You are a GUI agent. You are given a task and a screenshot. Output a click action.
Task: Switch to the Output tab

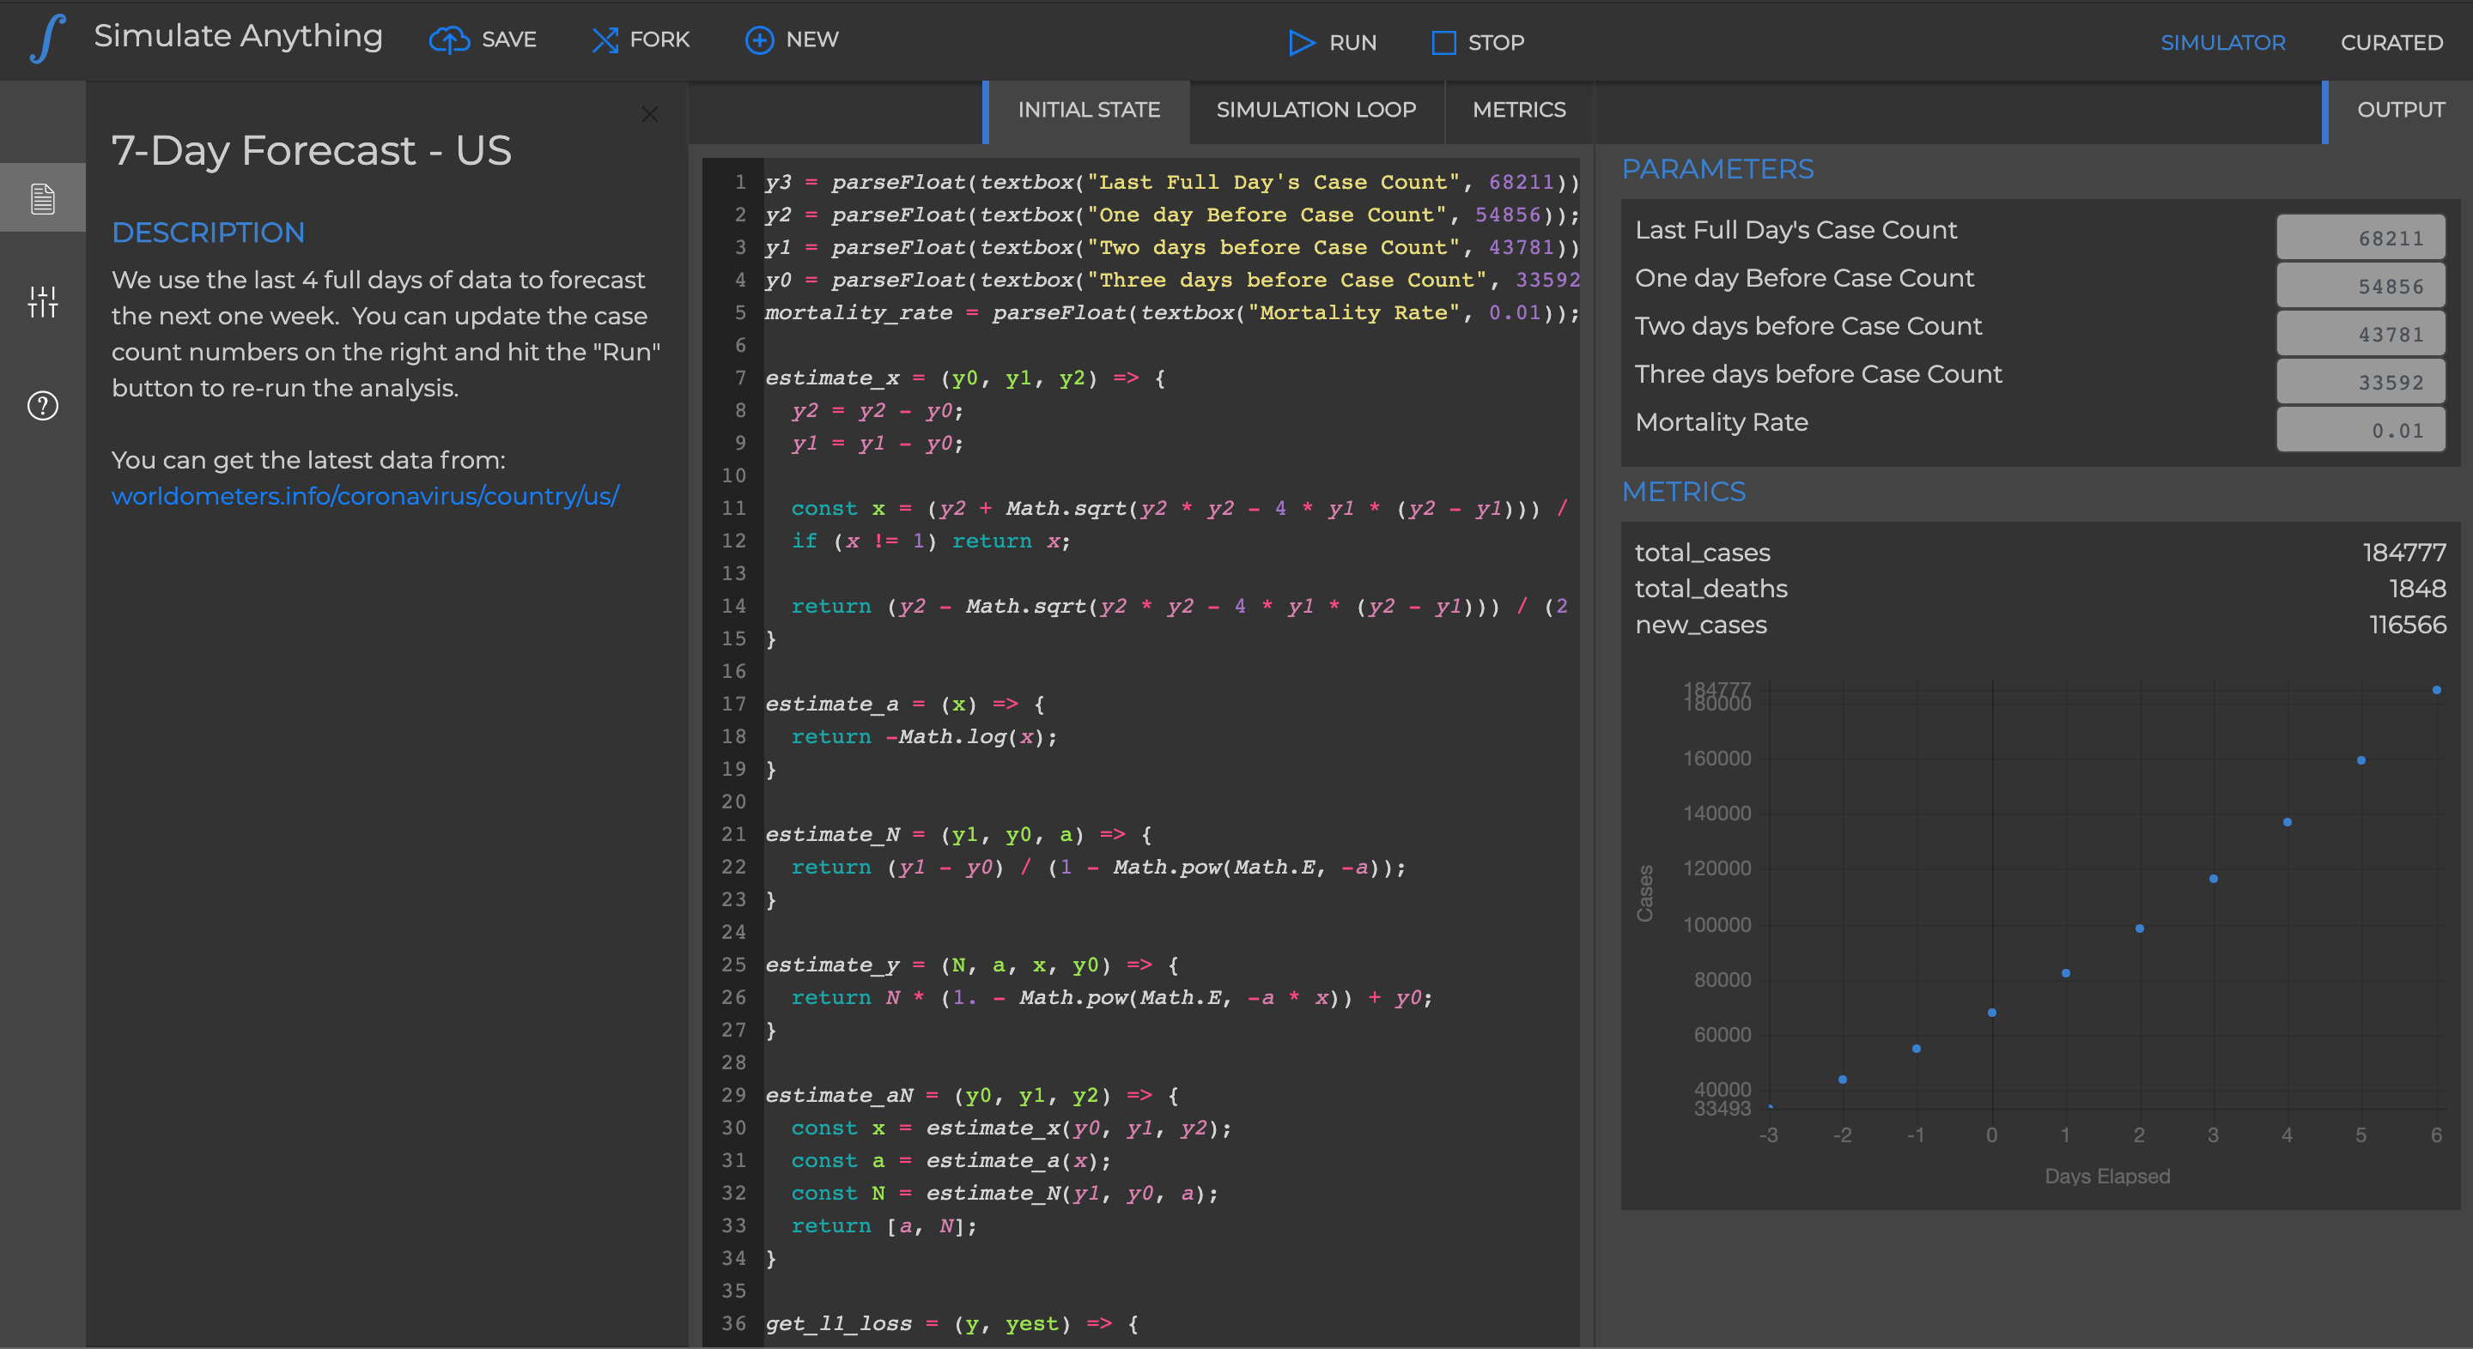click(x=2399, y=111)
